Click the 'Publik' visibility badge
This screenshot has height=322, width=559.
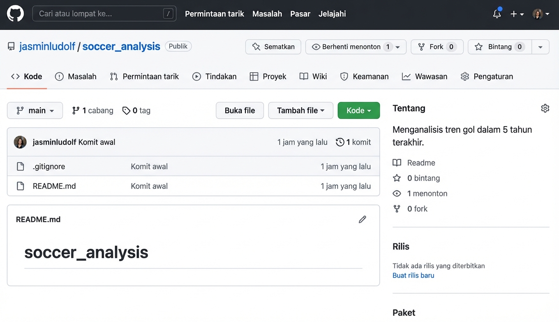coord(178,46)
